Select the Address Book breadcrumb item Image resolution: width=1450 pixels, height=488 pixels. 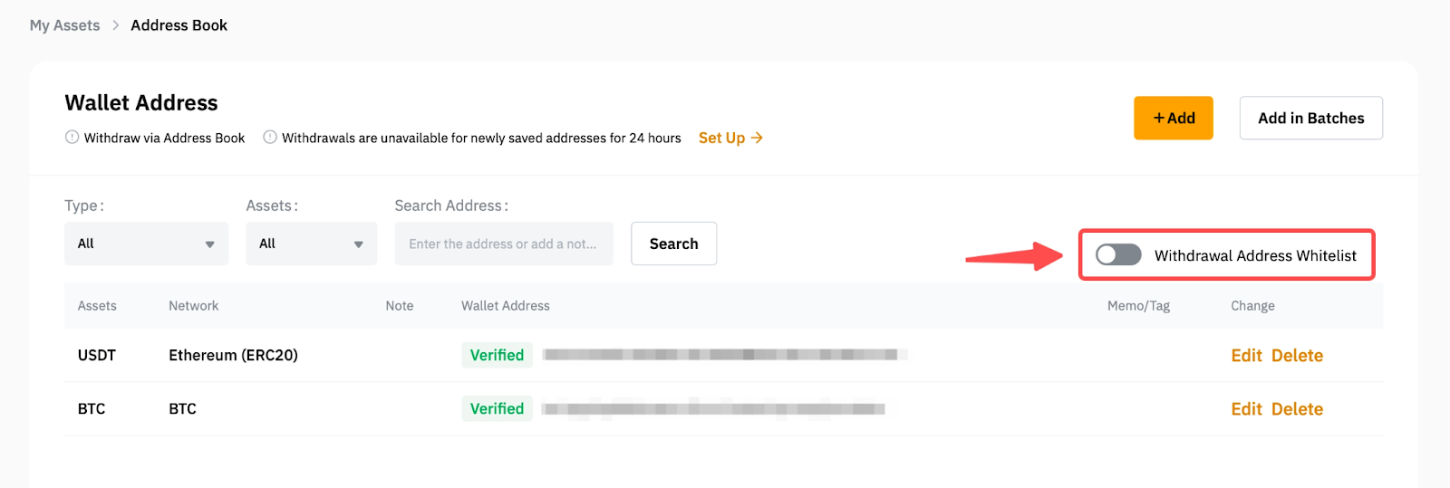[x=179, y=25]
